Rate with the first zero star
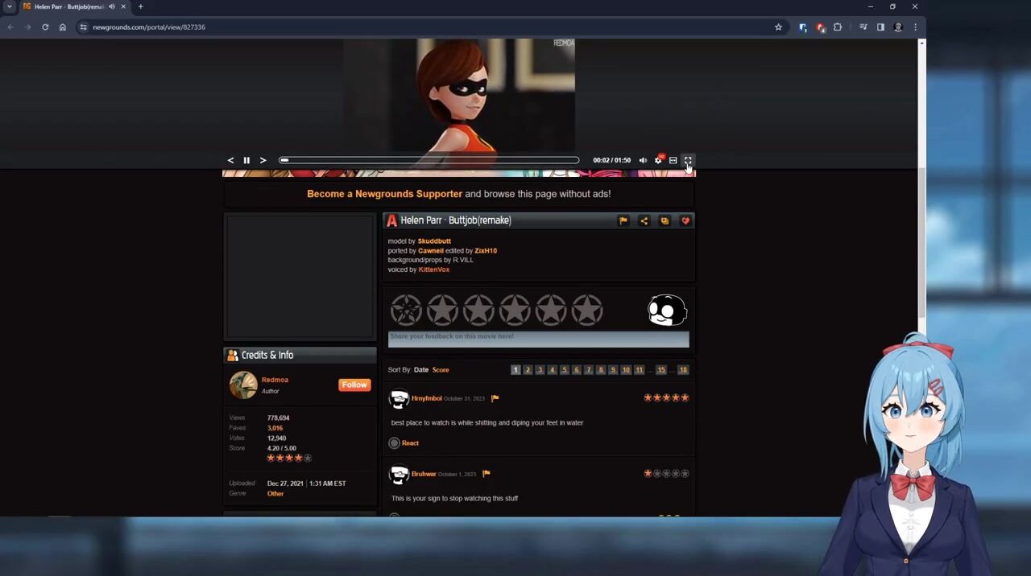Image resolution: width=1031 pixels, height=576 pixels. click(406, 310)
